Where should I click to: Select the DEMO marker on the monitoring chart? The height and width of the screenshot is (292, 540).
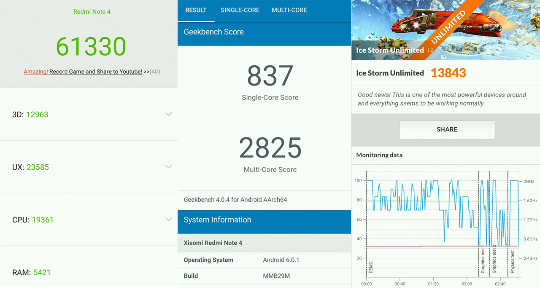[x=371, y=267]
